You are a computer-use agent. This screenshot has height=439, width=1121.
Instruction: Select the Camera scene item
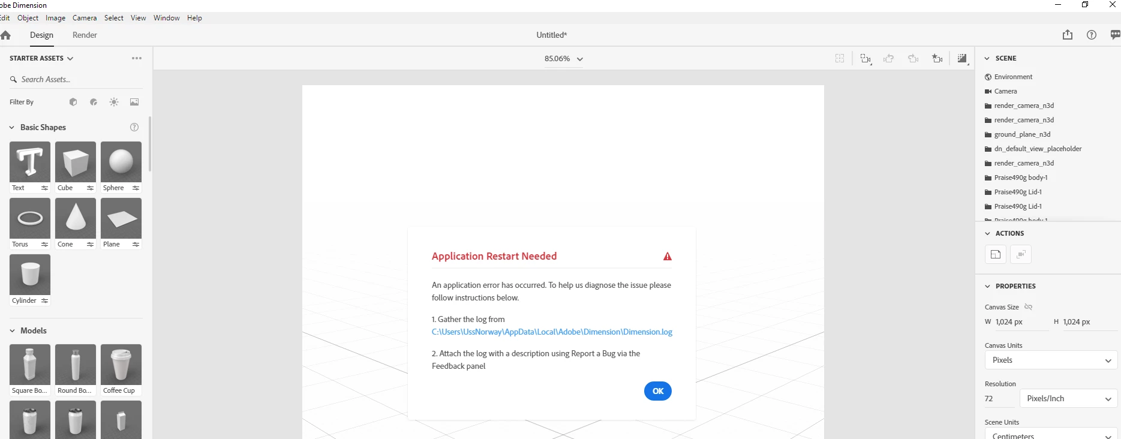[x=1005, y=91]
